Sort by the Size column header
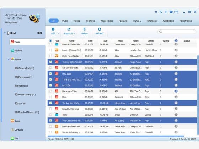The height and width of the screenshot is (149, 199). coord(105,41)
